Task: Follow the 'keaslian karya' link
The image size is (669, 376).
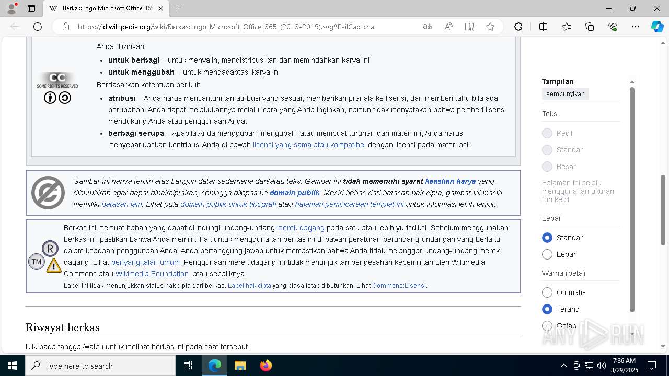Action: tap(451, 181)
